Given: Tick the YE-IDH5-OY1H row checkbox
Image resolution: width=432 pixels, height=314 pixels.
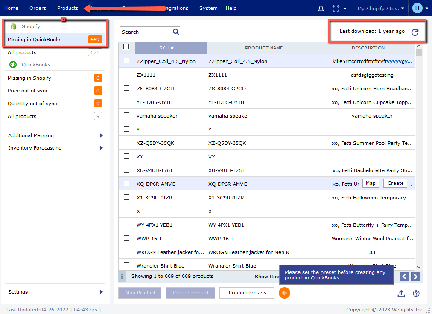Looking at the screenshot, I should [x=126, y=102].
